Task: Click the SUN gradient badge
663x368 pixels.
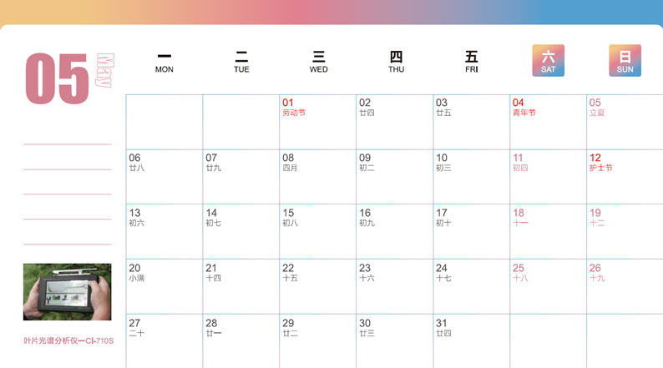Action: tap(625, 61)
